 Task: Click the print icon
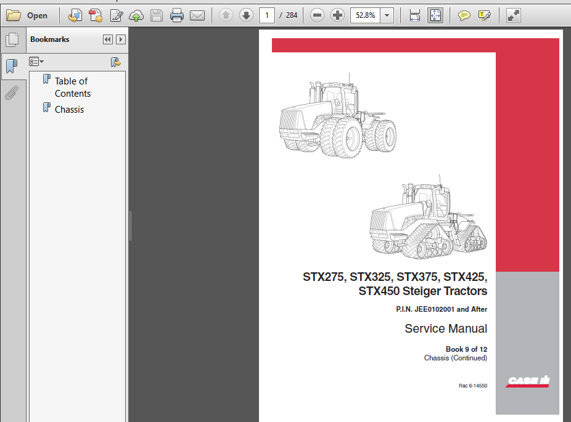point(177,15)
